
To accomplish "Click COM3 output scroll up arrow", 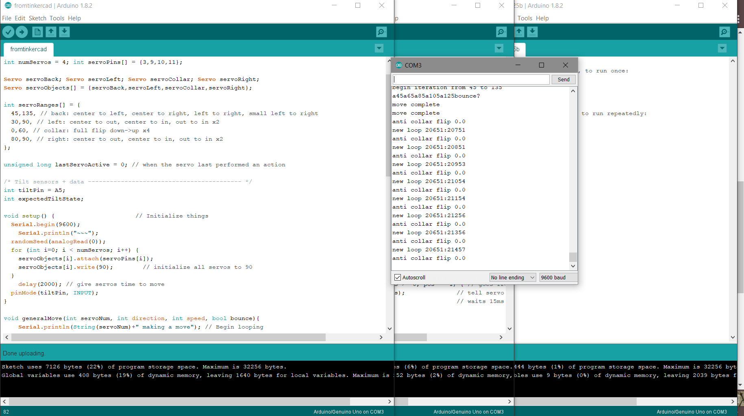I will [573, 91].
